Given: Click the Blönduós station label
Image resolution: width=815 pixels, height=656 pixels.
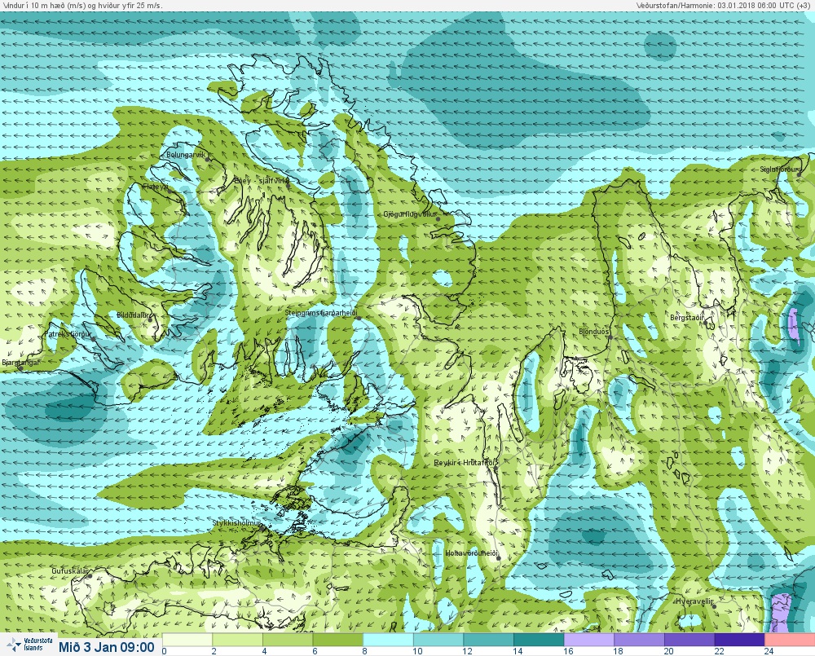Looking at the screenshot, I should coord(594,331).
